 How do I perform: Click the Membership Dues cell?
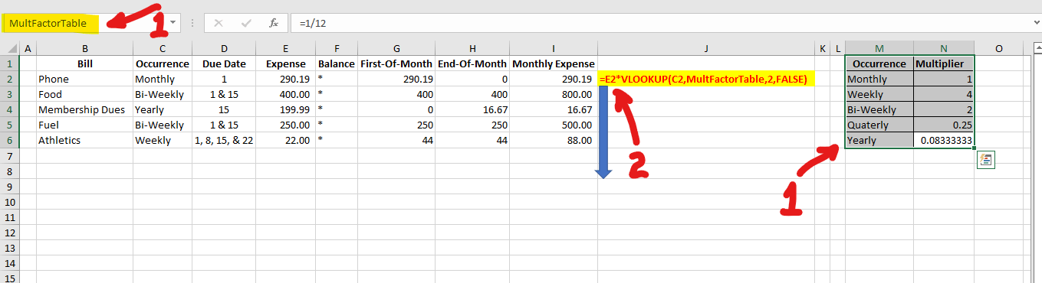[84, 109]
